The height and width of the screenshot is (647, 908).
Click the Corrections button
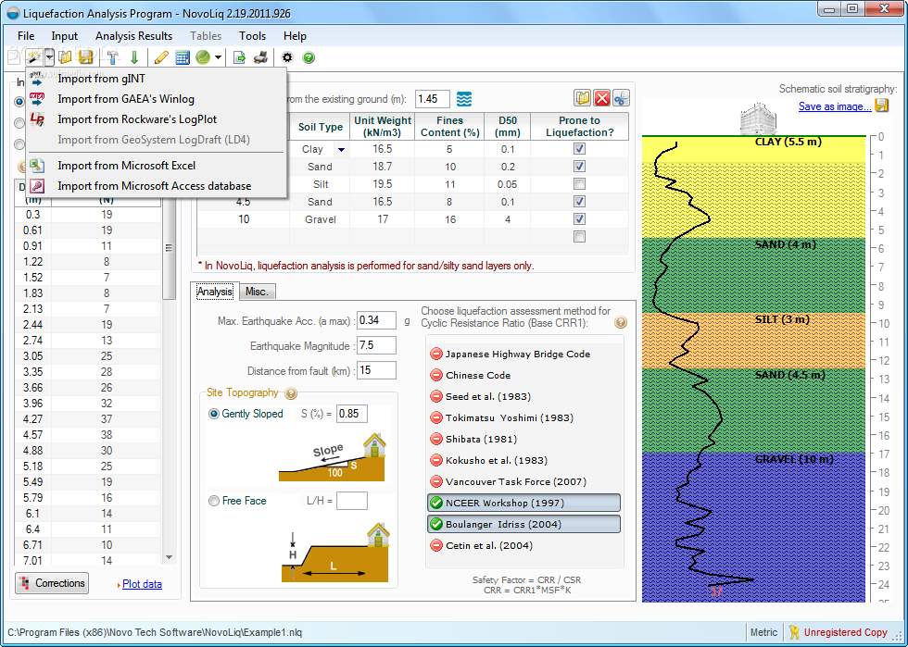(52, 583)
